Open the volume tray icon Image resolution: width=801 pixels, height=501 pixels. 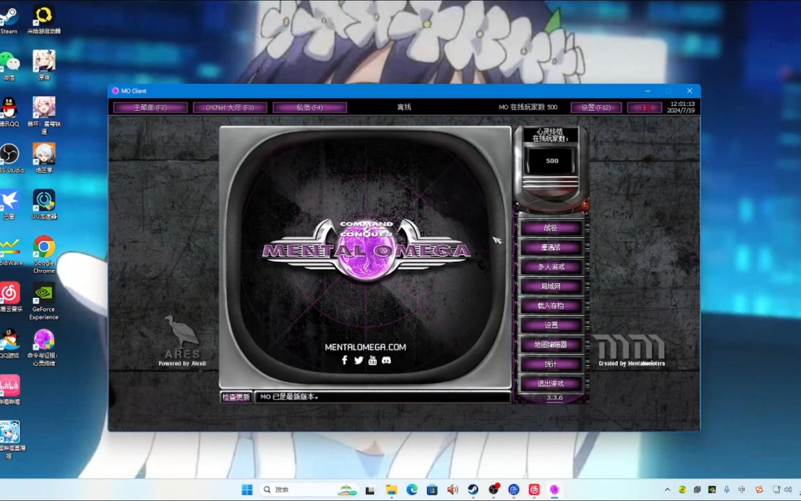tap(788, 489)
